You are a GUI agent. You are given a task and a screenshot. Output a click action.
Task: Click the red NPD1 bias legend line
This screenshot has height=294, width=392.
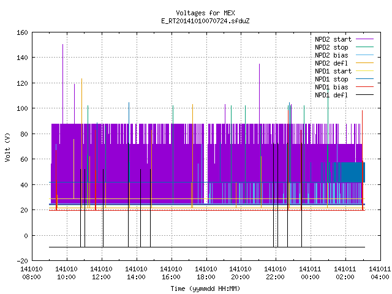click(x=364, y=87)
